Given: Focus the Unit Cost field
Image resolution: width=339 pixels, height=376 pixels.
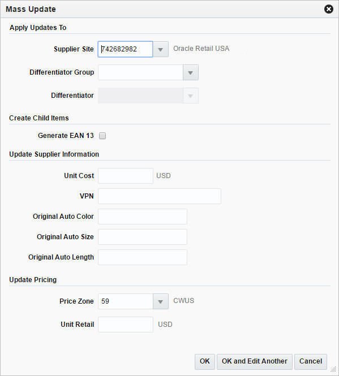Looking at the screenshot, I should 126,176.
